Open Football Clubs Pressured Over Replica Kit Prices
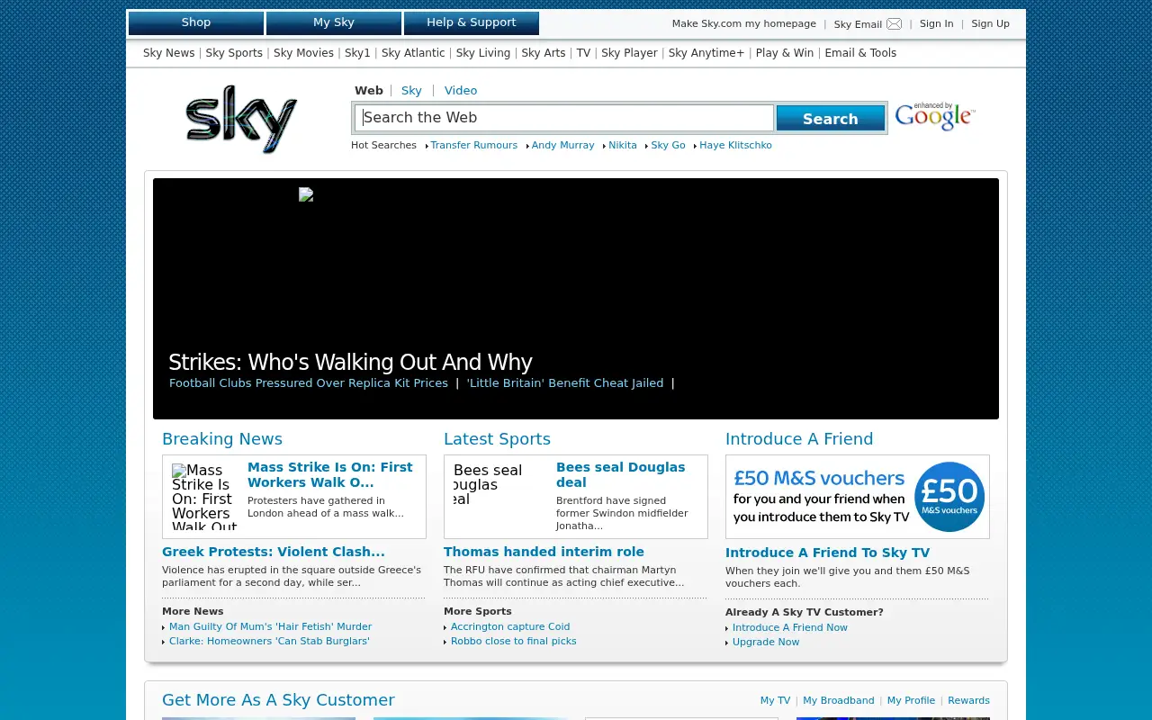 coord(309,383)
